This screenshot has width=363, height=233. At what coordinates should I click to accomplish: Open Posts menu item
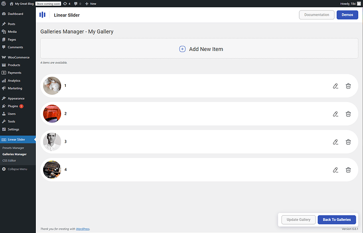pyautogui.click(x=18, y=24)
